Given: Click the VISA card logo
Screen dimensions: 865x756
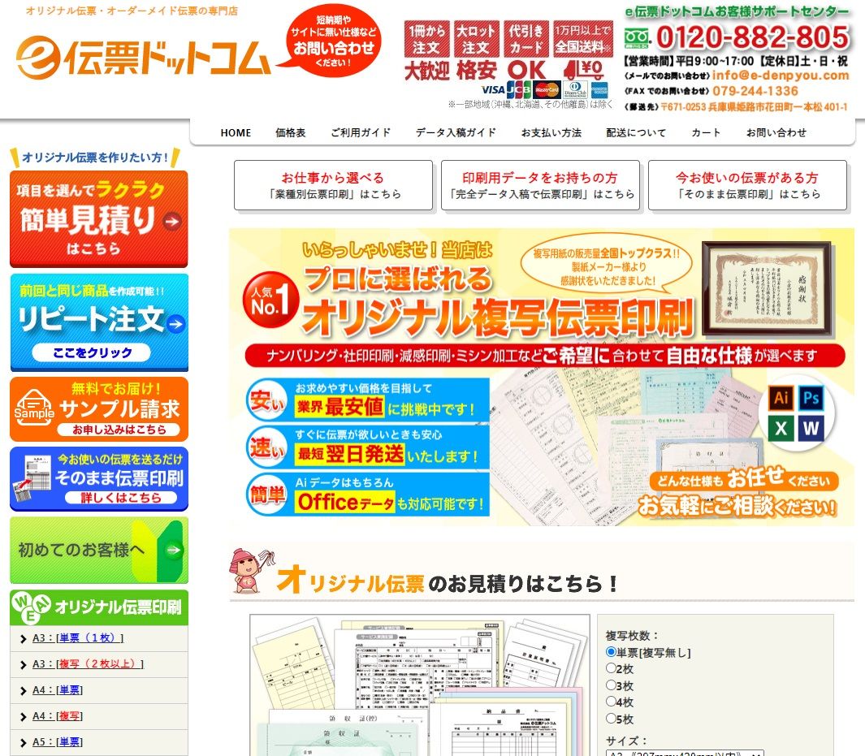Looking at the screenshot, I should point(493,89).
